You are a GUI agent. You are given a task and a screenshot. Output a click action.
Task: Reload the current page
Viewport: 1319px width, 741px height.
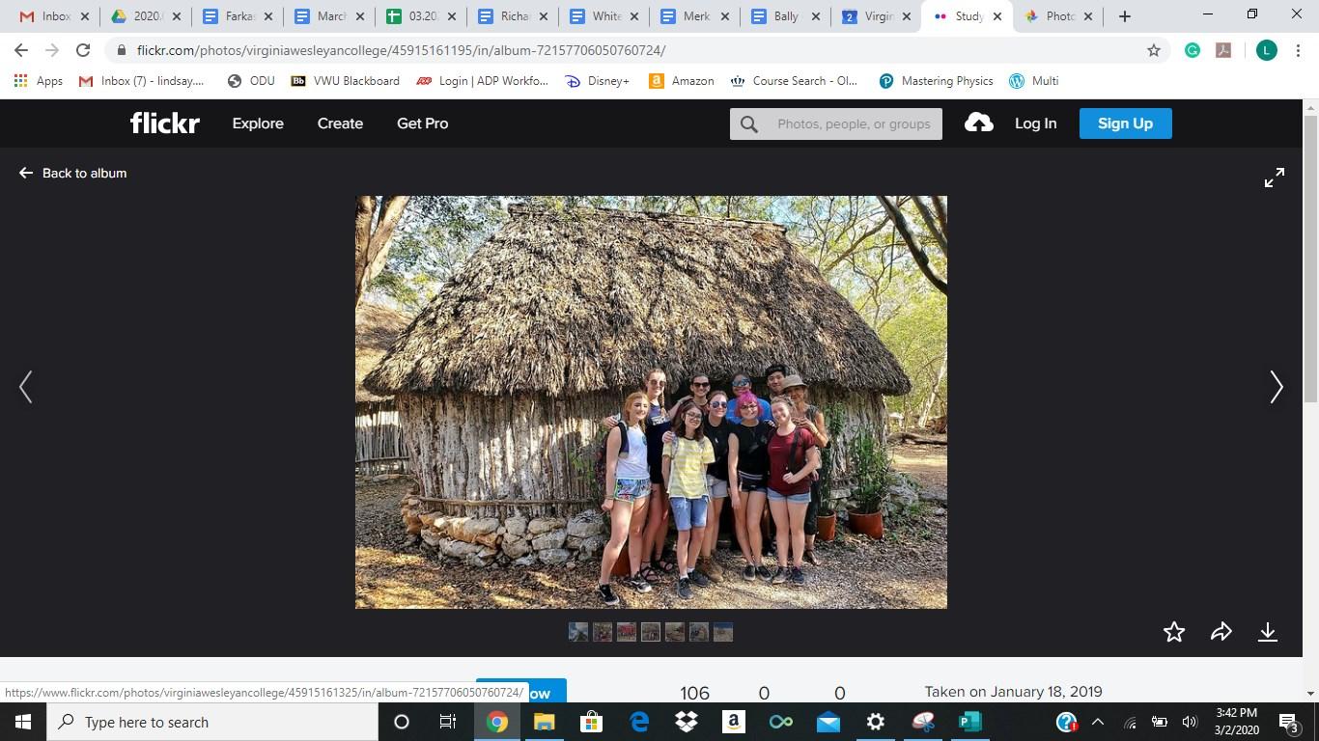[83, 50]
